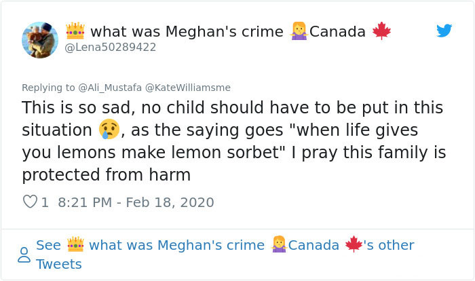Click the shrugging woman emoji in the header
Screen dimensions: 475x281
coord(299,31)
